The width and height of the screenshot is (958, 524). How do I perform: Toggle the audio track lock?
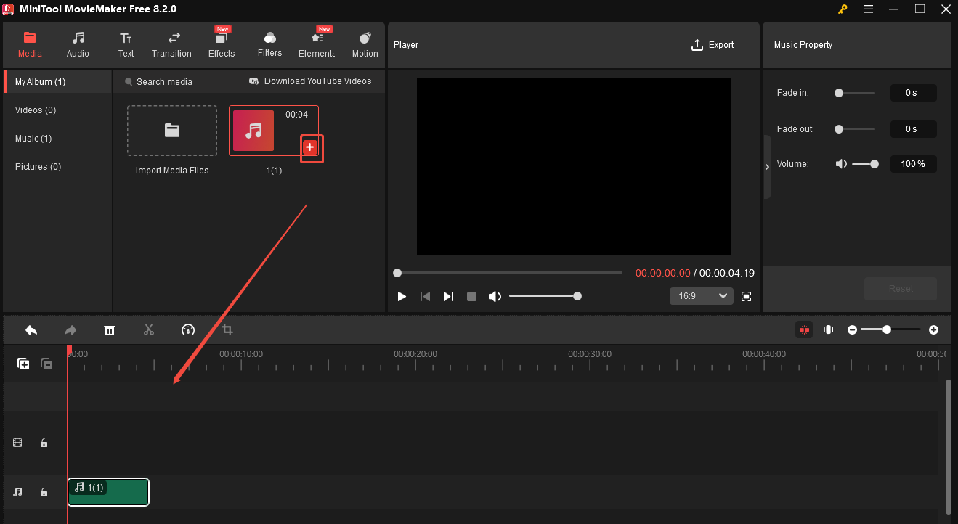44,492
